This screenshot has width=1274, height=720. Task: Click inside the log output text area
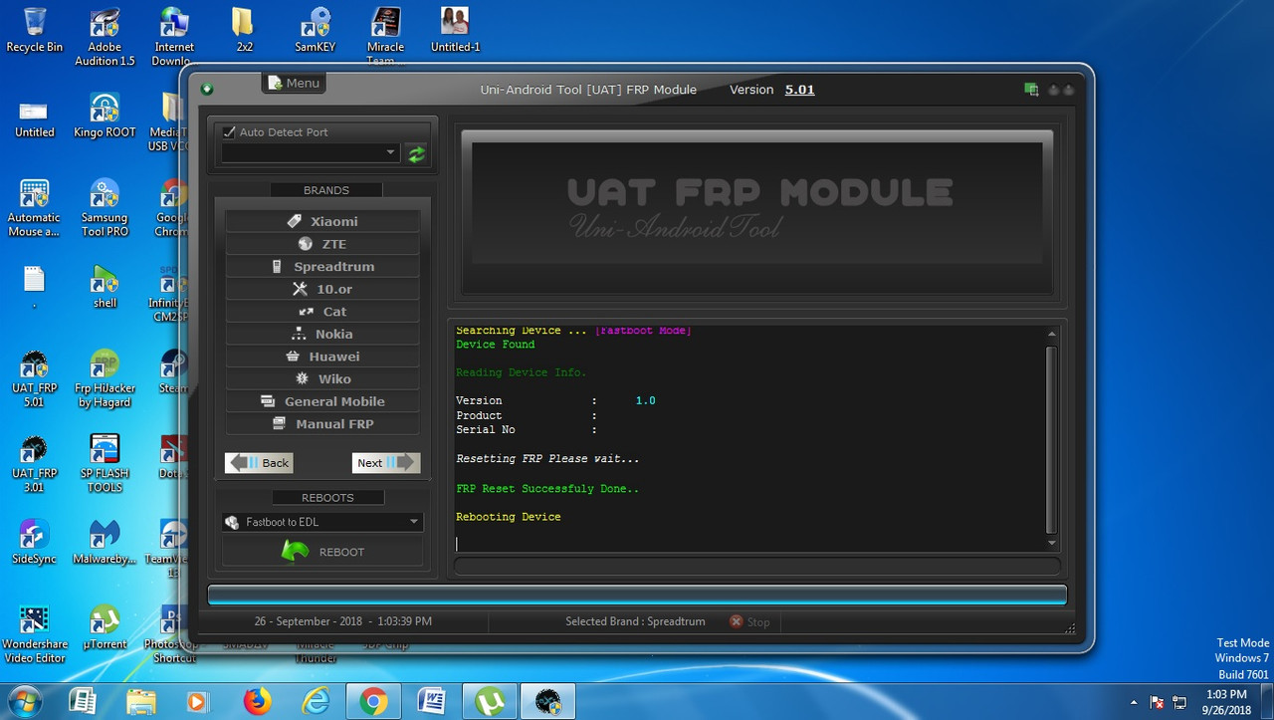(749, 438)
